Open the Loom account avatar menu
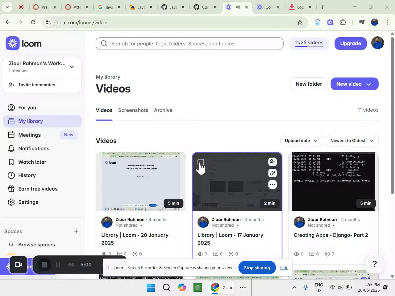 pos(377,43)
